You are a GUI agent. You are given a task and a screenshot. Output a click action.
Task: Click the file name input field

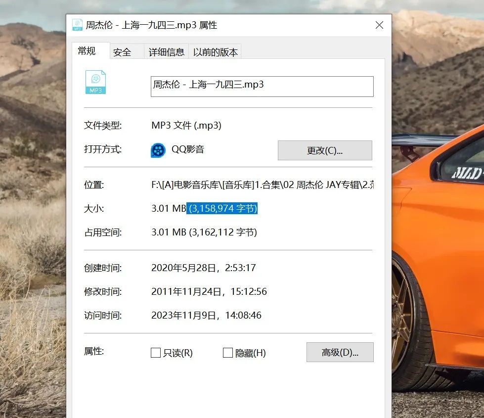262,86
